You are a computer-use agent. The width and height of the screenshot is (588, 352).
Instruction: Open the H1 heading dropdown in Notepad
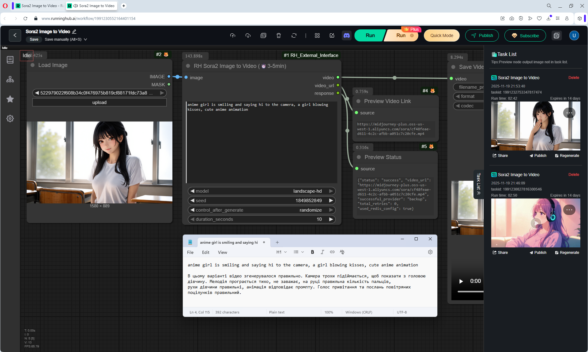[281, 252]
